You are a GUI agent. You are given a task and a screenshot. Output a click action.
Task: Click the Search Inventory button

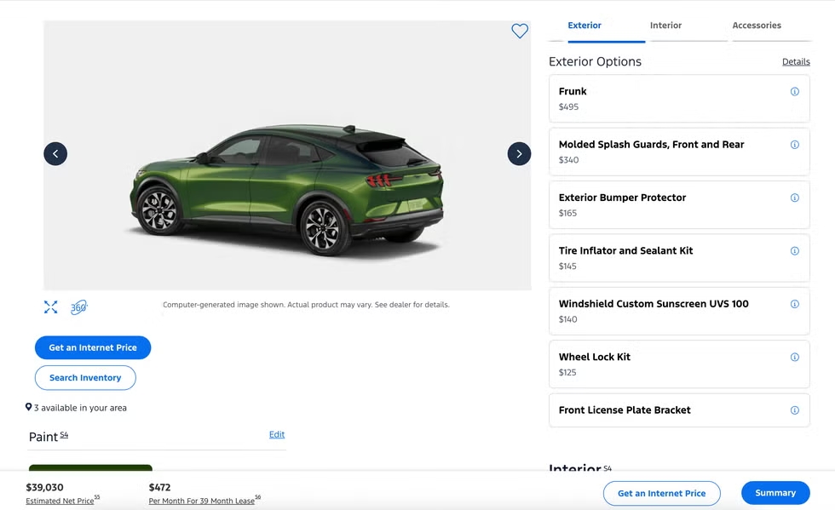click(85, 377)
